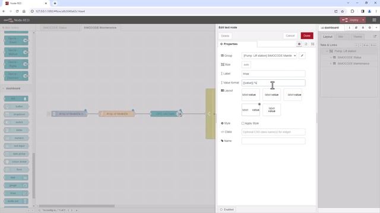The width and height of the screenshot is (380, 213).
Task: Choose the stacked label over value layout
Action: click(x=272, y=110)
